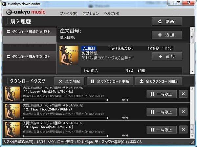Click the 更新 refresh button
Viewport: 197px width, 147px height.
(167, 21)
